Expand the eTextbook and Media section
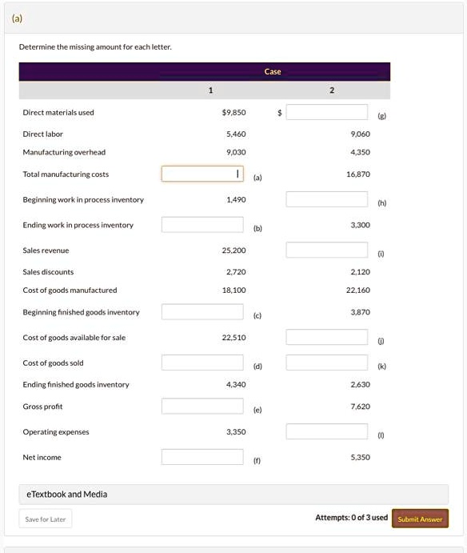467x553 pixels. tap(233, 494)
